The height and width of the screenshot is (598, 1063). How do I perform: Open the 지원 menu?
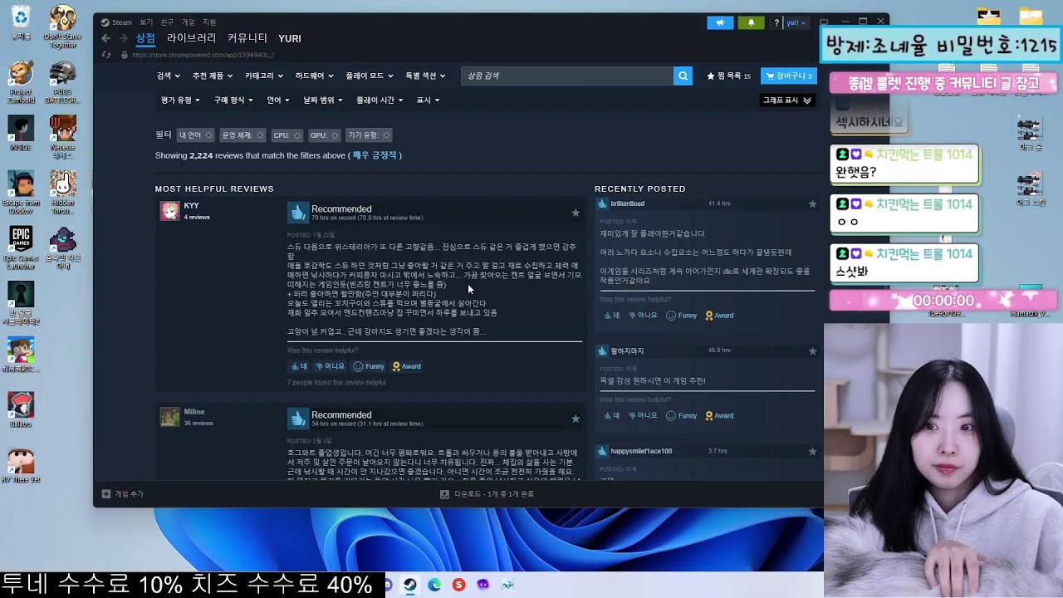tap(209, 22)
